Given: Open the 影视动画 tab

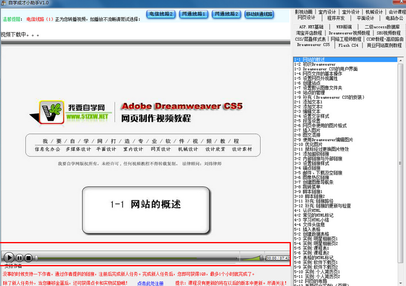Looking at the screenshot, I should click(303, 12).
